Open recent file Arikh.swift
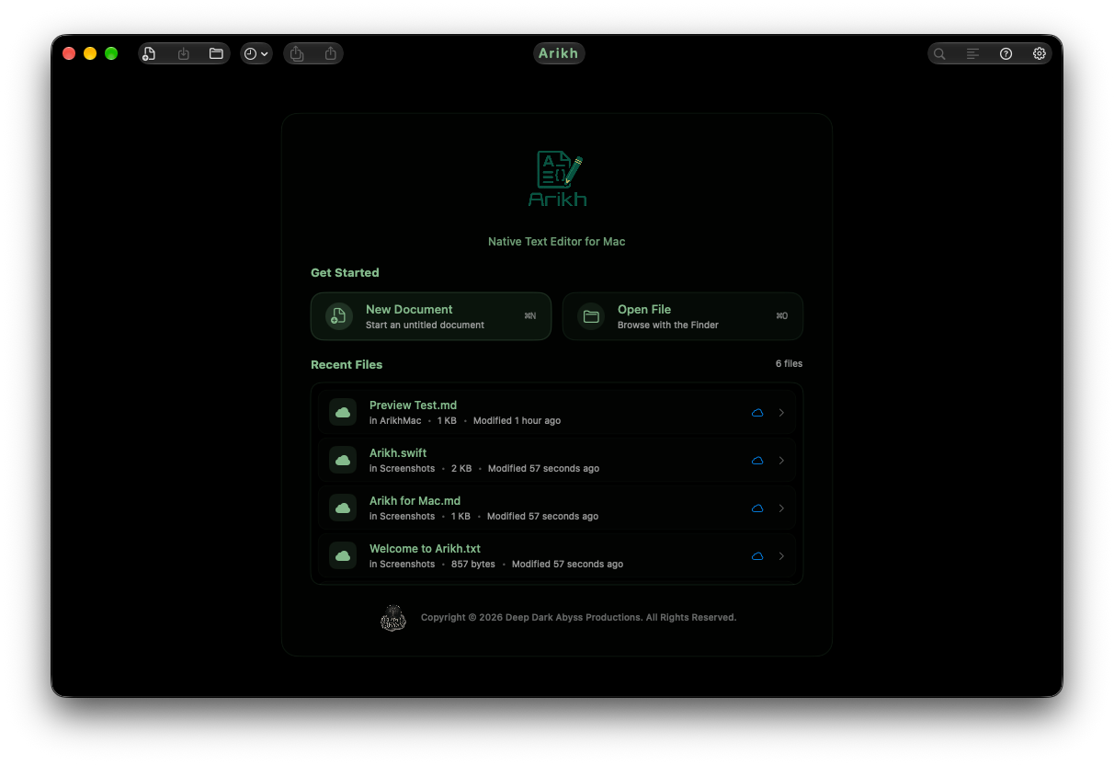 tap(557, 460)
